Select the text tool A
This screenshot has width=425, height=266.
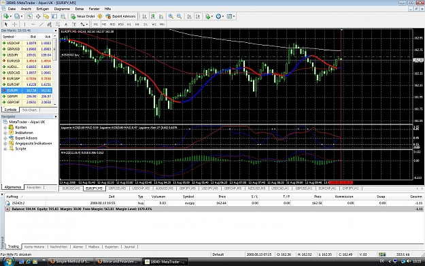point(66,24)
